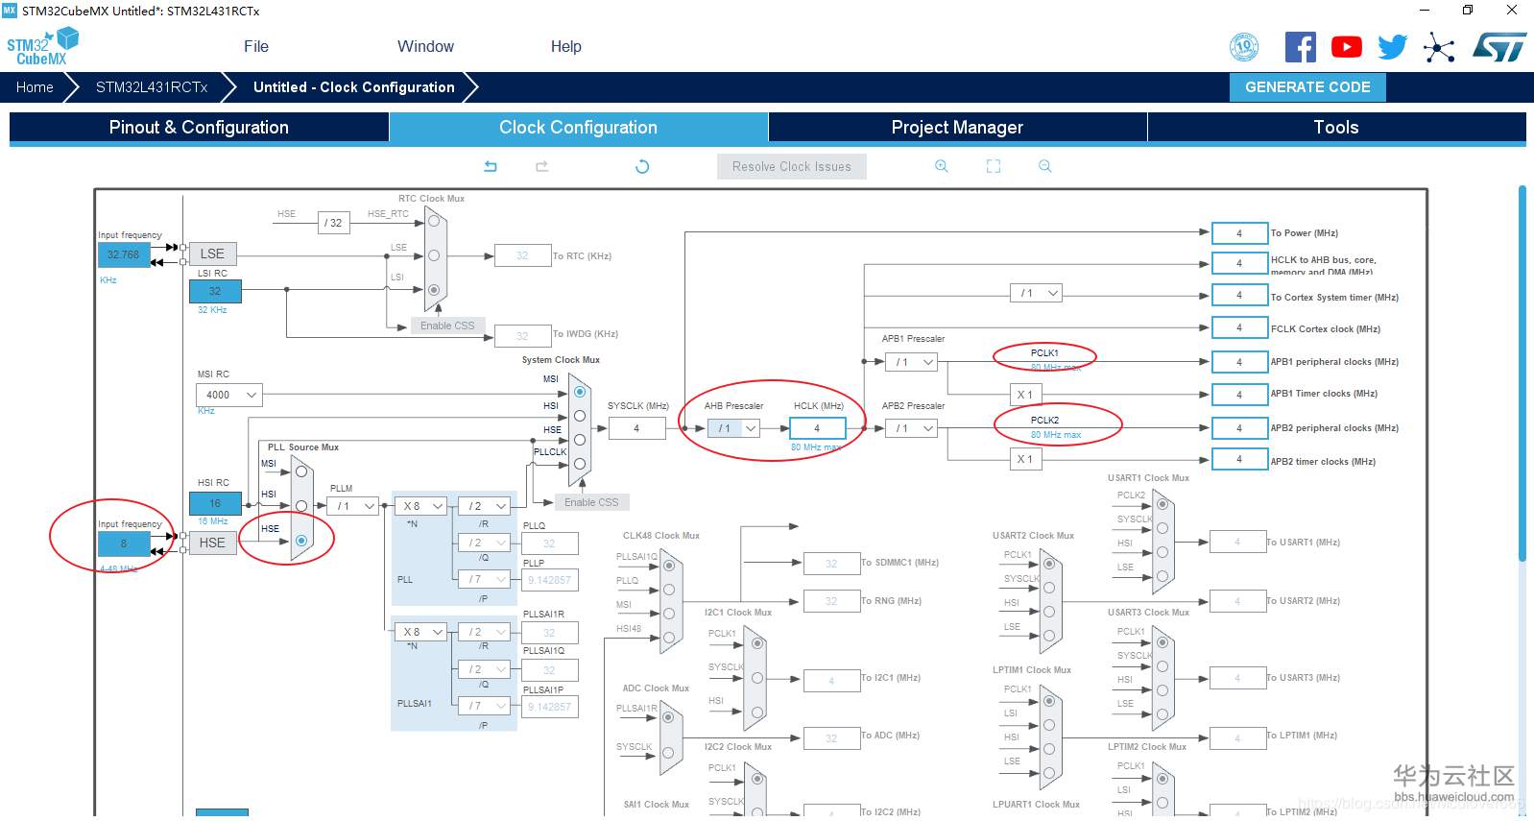
Task: Switch to Pinout & Configuration tab
Action: click(199, 128)
